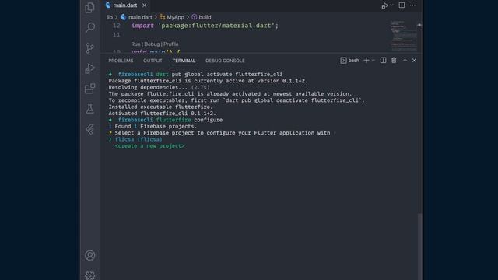The width and height of the screenshot is (498, 280).
Task: Open the Run and Debug view
Action: click(90, 68)
